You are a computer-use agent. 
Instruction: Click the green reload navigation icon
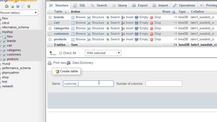(29, 6)
